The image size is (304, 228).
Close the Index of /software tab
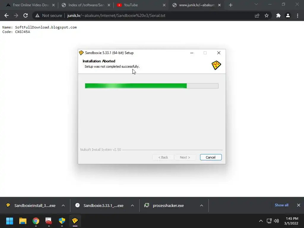[x=109, y=5]
